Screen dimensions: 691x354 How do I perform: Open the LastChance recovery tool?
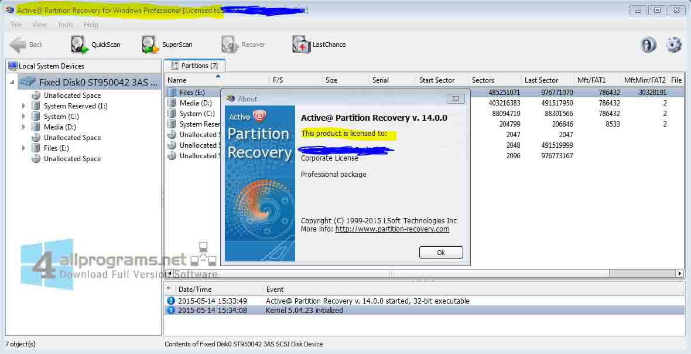(x=319, y=45)
